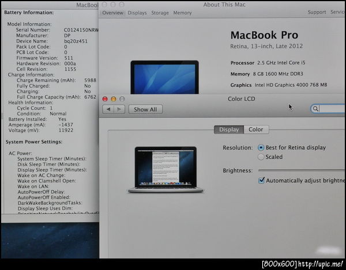
Task: Open the Storage tab in About This Mac
Action: coord(160,13)
